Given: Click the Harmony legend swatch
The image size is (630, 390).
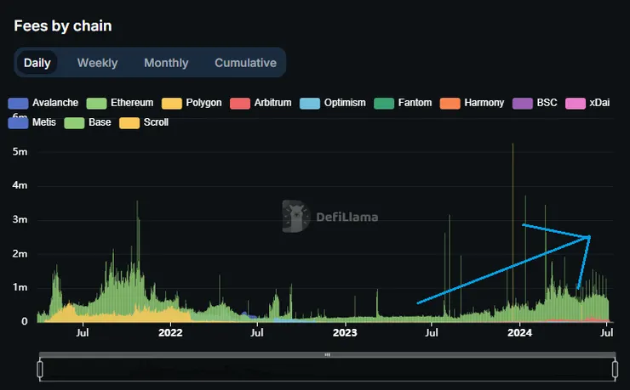Looking at the screenshot, I should [450, 103].
